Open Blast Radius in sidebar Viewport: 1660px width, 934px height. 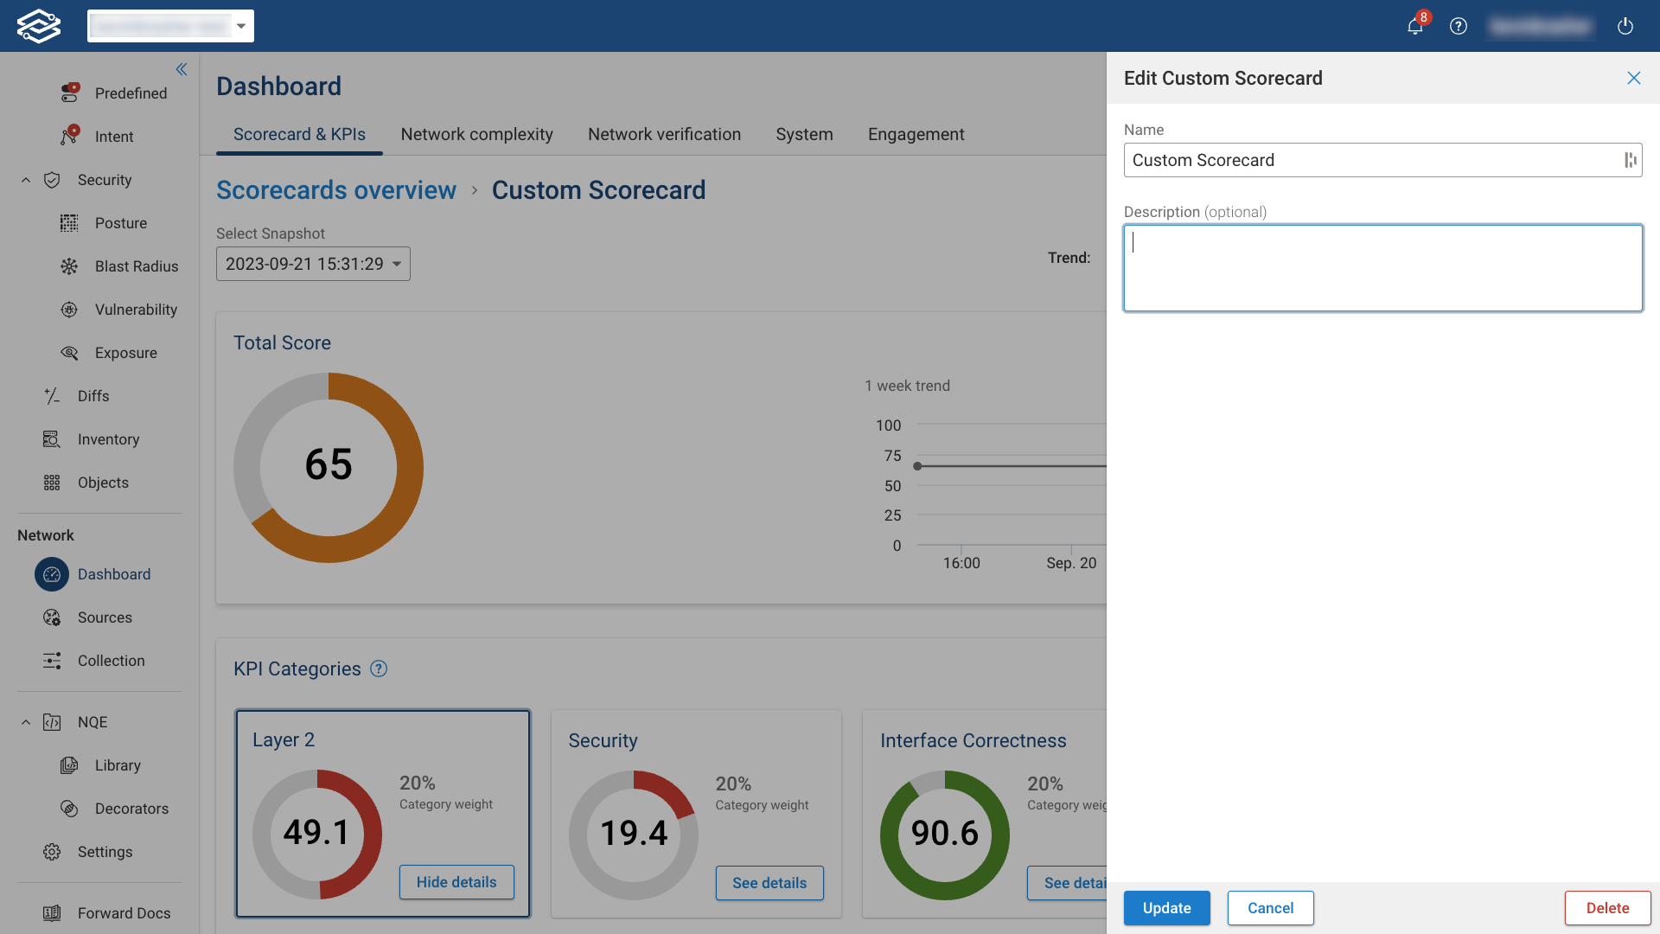136,266
